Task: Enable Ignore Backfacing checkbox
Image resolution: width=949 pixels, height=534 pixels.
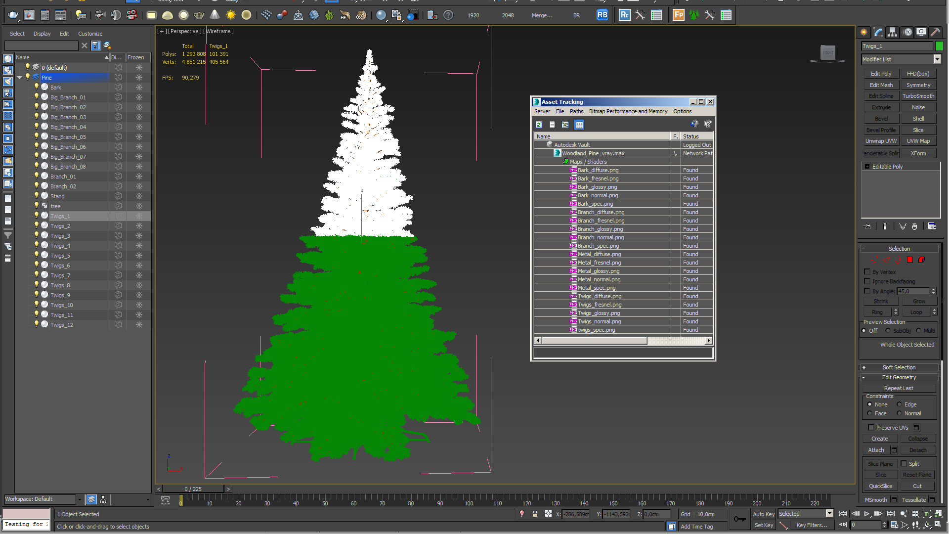Action: pyautogui.click(x=867, y=281)
